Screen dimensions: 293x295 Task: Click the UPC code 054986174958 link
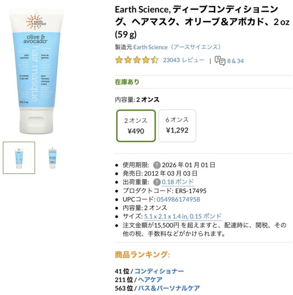178,199
